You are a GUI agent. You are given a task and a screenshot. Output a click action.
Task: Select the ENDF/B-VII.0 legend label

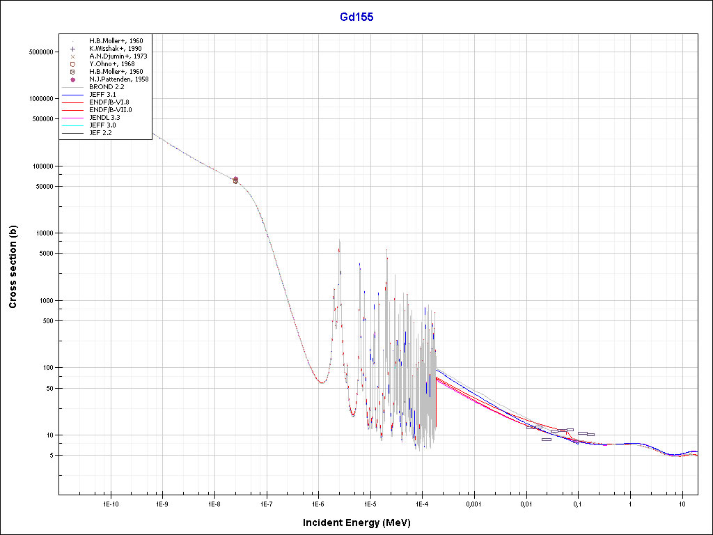coord(109,109)
